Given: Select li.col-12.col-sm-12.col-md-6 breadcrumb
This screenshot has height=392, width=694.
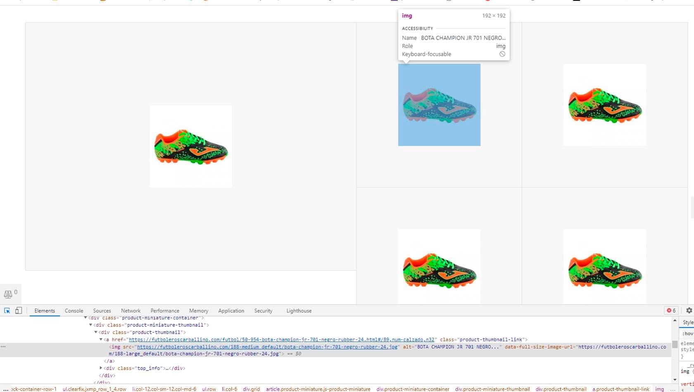Looking at the screenshot, I should [x=164, y=389].
